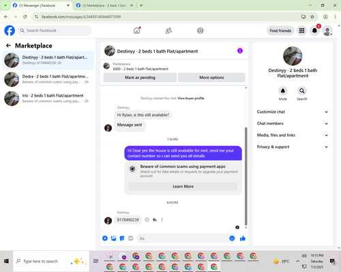Expand Customize chat section
The height and width of the screenshot is (272, 341).
(293, 112)
